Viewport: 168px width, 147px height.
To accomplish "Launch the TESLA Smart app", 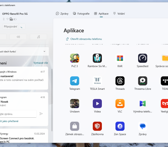I will tap(97, 81).
